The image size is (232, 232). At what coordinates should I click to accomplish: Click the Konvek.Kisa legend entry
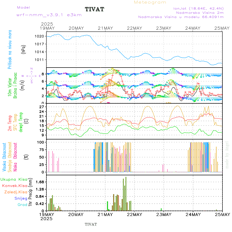click(14, 186)
